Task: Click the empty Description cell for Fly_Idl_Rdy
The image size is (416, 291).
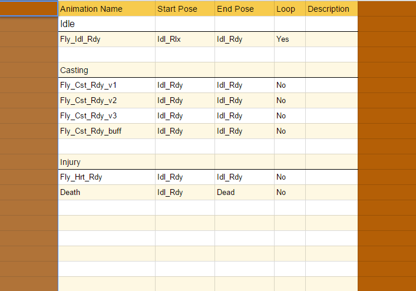Action: coord(331,39)
